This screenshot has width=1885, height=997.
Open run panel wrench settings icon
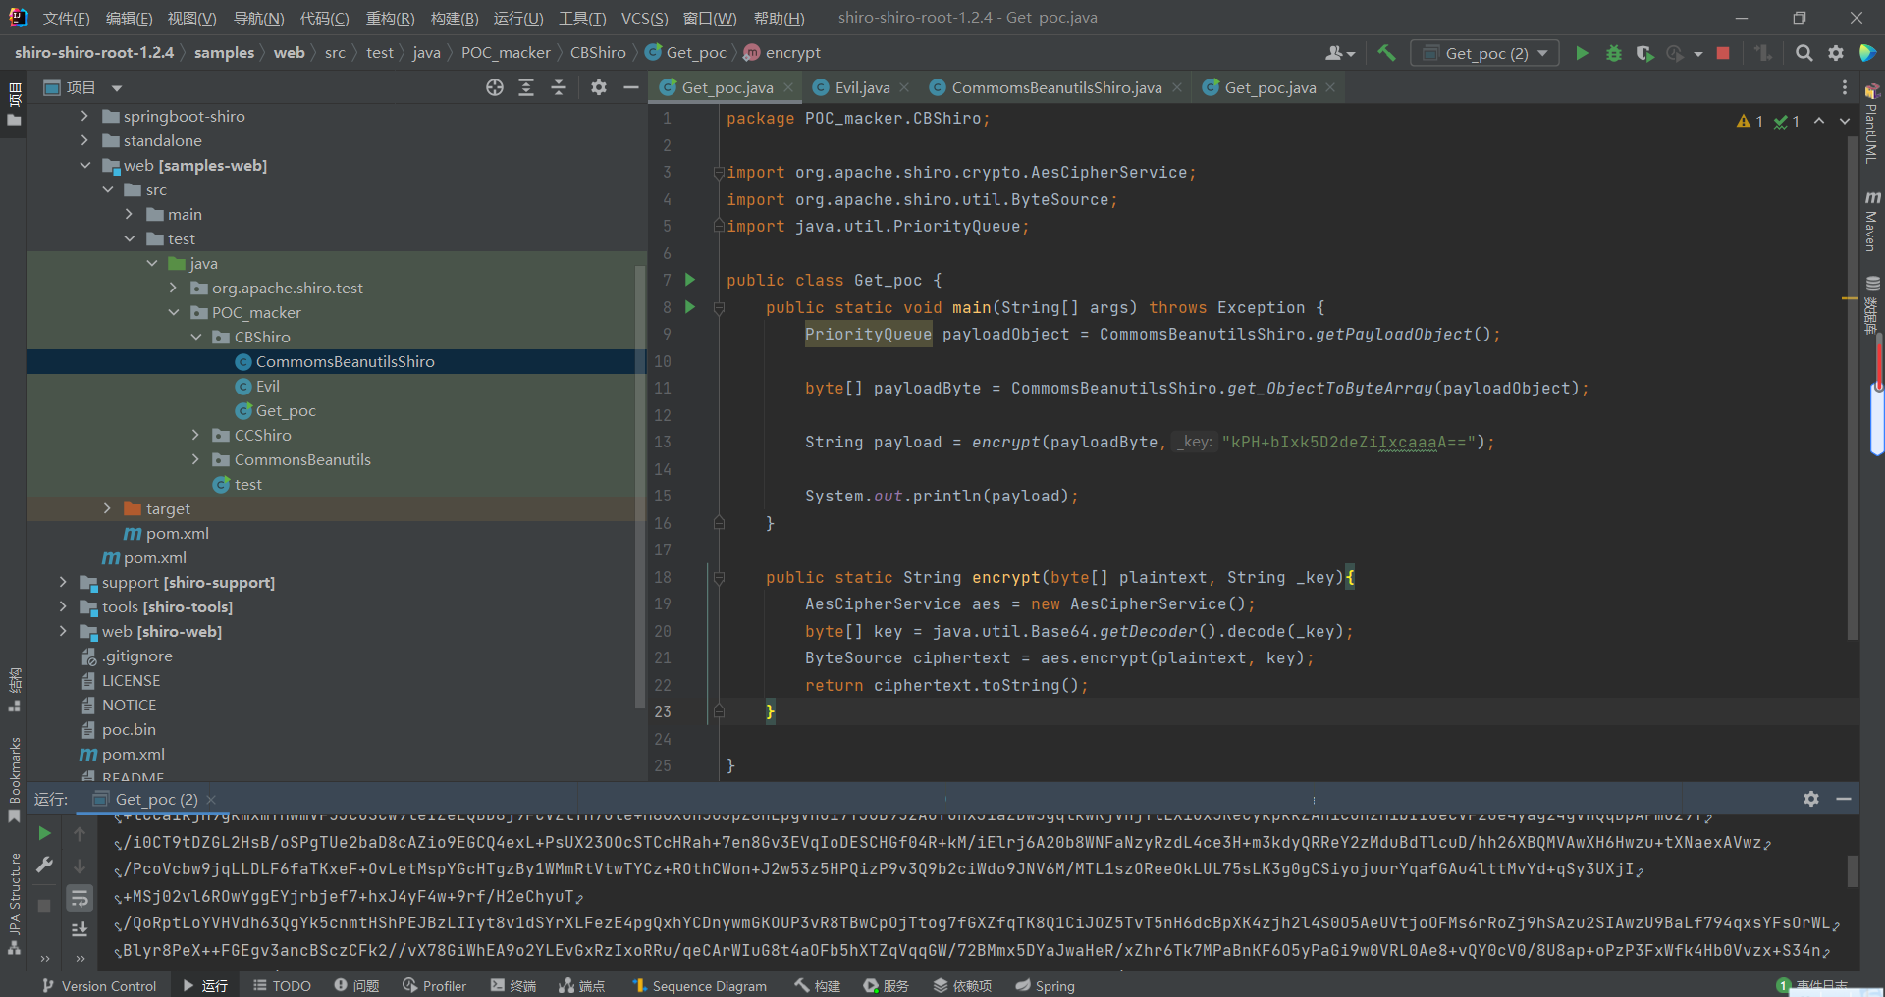(44, 865)
